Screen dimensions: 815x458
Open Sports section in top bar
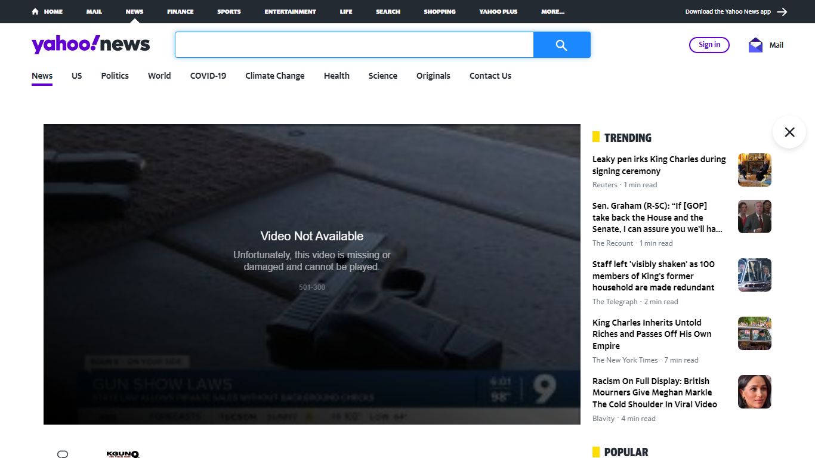[x=229, y=11]
